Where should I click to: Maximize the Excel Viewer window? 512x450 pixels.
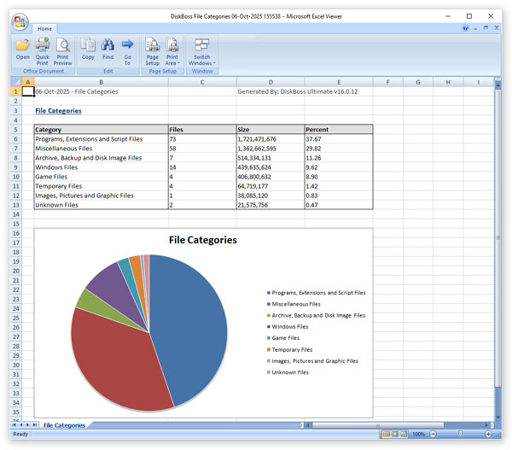(x=469, y=16)
